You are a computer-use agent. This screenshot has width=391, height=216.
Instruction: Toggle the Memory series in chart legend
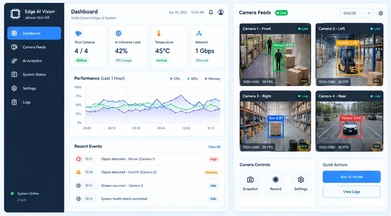[x=212, y=79]
